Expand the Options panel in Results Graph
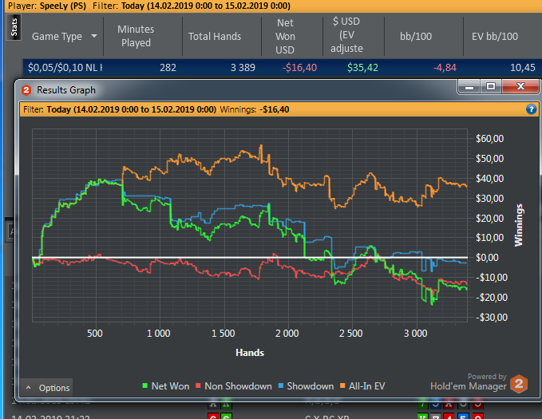 [x=46, y=388]
